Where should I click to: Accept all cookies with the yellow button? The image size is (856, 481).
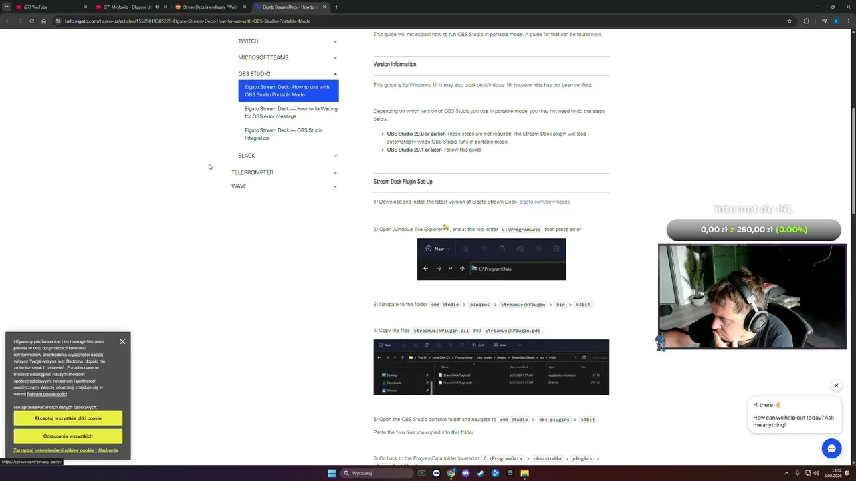68,418
